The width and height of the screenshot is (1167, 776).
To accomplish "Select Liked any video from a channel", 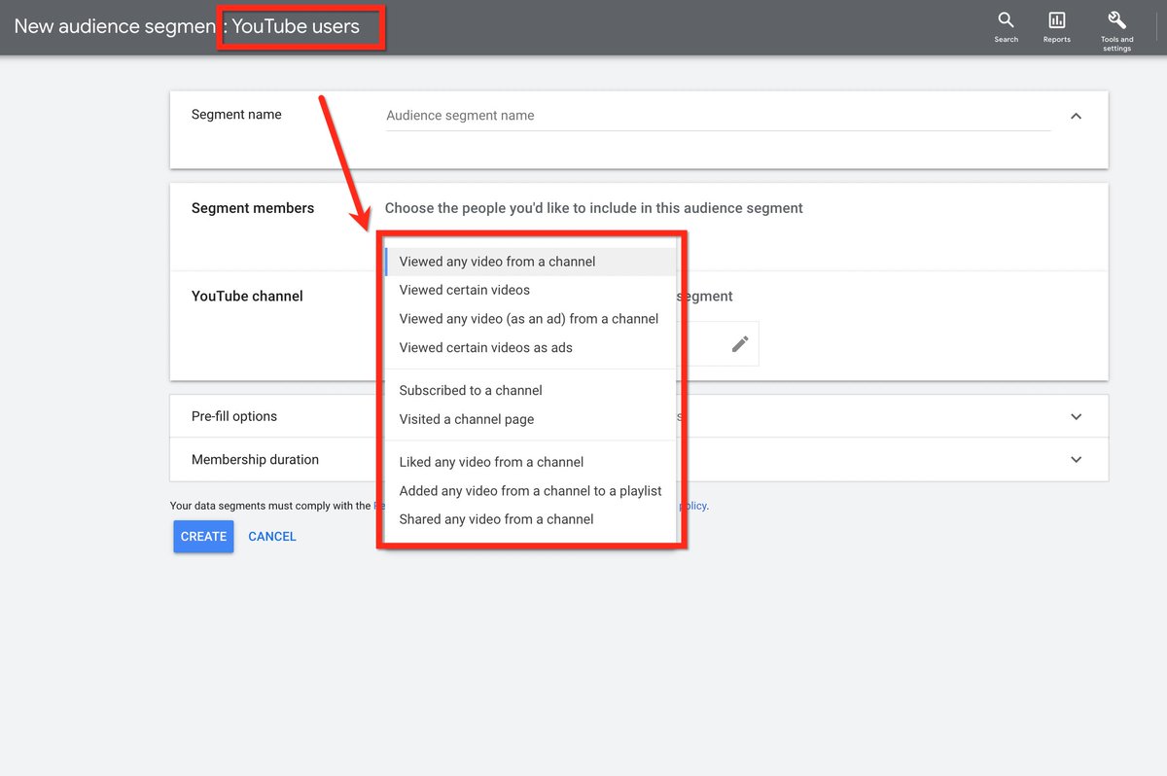I will point(530,462).
